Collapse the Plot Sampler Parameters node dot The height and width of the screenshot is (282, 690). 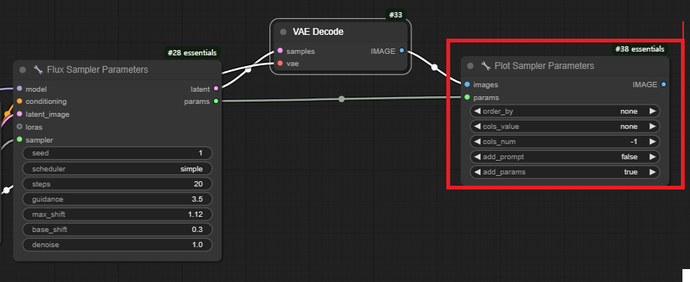pos(471,66)
